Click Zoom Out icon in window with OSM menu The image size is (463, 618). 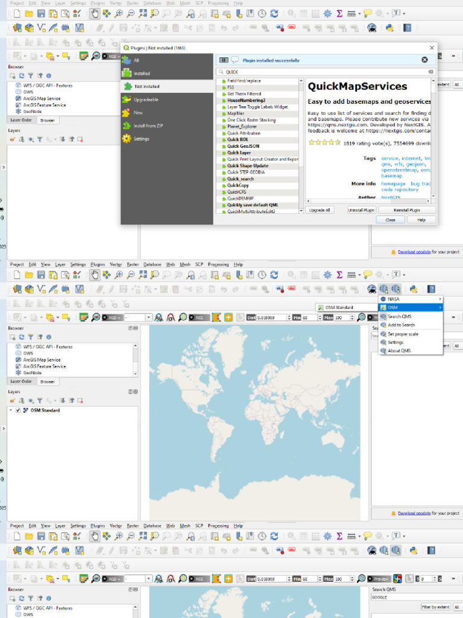pyautogui.click(x=130, y=275)
